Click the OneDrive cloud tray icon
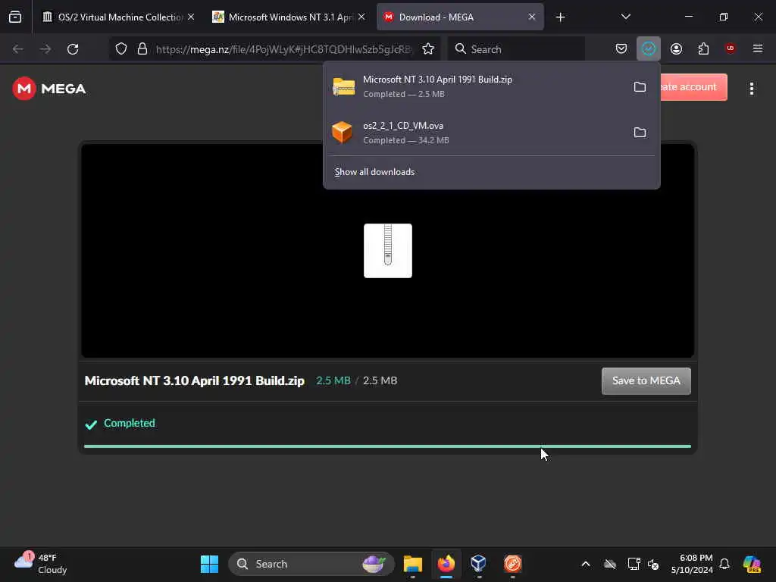The width and height of the screenshot is (776, 582). pos(610,564)
